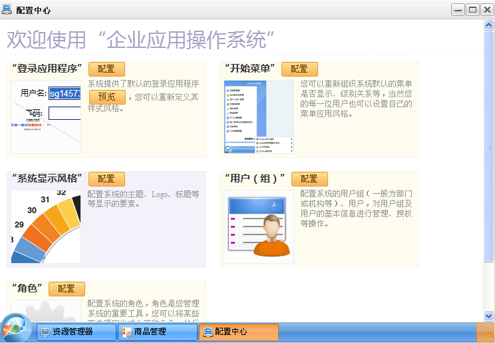The width and height of the screenshot is (495, 343).
Task: Click 预览 button for login app
Action: 107,97
